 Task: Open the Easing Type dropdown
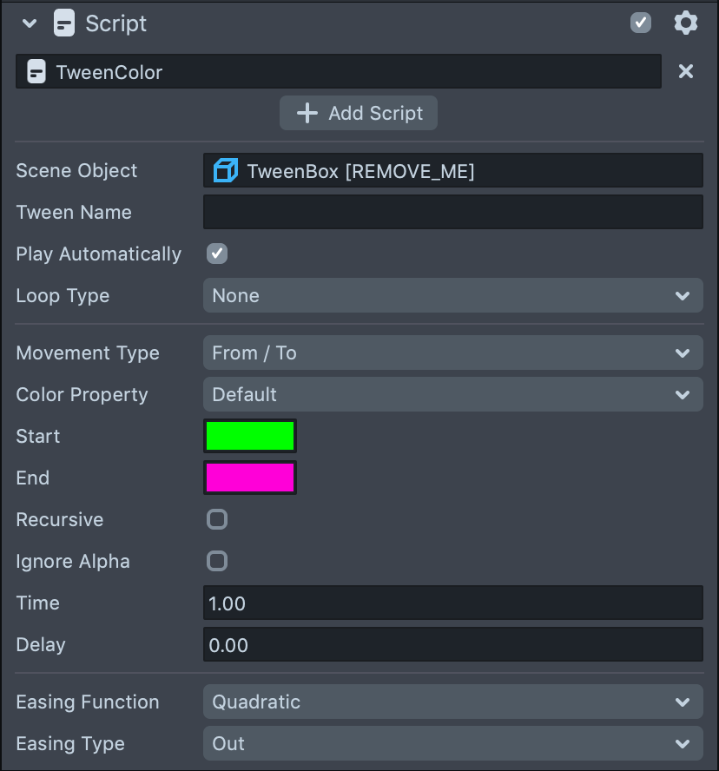[452, 743]
